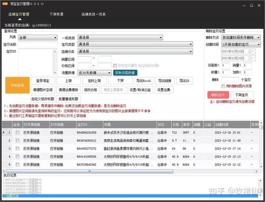Image resolution: width=265 pixels, height=202 pixels.
Task: Sort by 宝贝ID column header
Action: click(x=89, y=124)
